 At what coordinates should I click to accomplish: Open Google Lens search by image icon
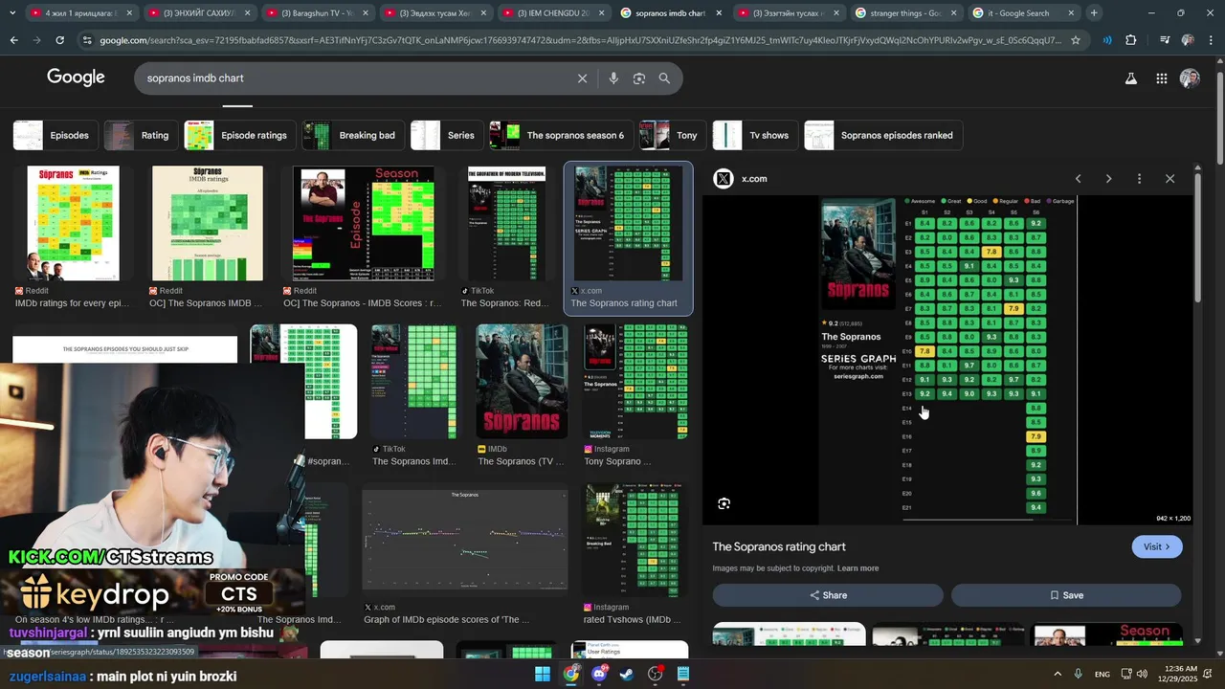(639, 78)
